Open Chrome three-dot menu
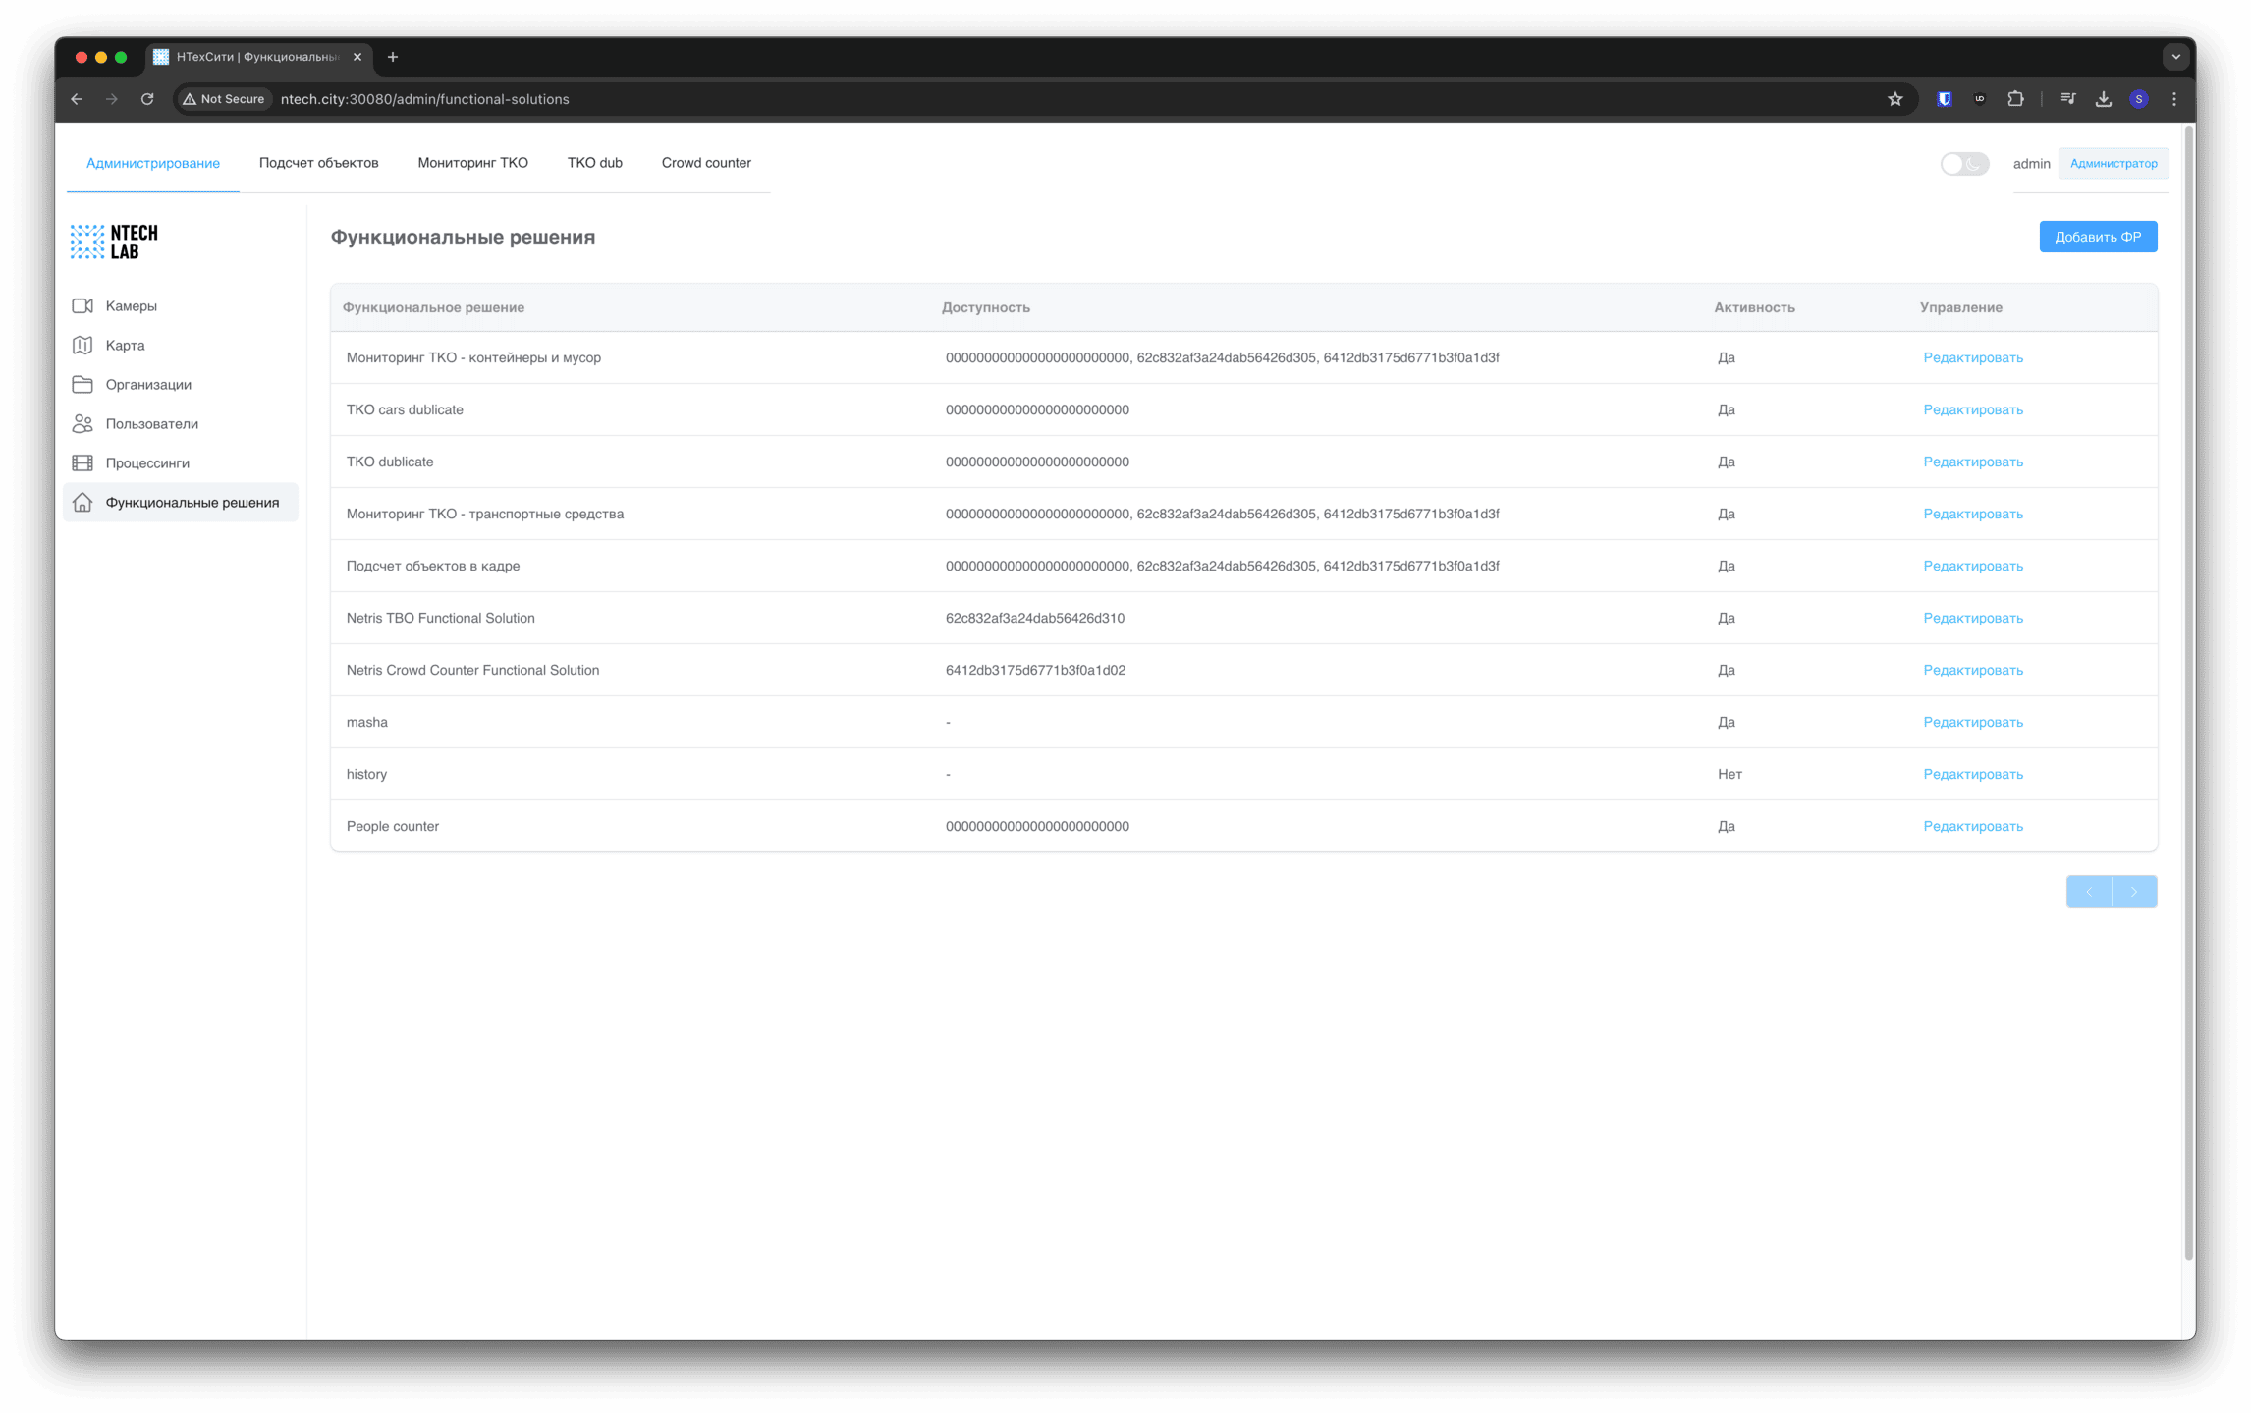This screenshot has width=2251, height=1413. click(2173, 99)
